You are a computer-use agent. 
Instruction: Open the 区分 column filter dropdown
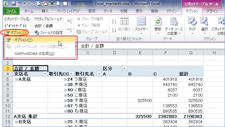(124, 68)
